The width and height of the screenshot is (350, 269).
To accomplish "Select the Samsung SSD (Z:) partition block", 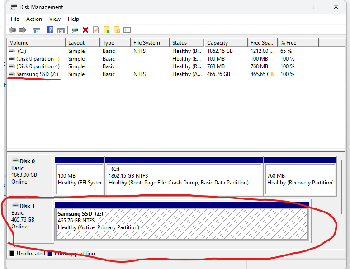I will [182, 222].
